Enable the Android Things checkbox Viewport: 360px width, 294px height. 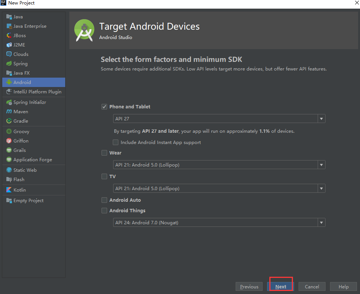pyautogui.click(x=104, y=210)
